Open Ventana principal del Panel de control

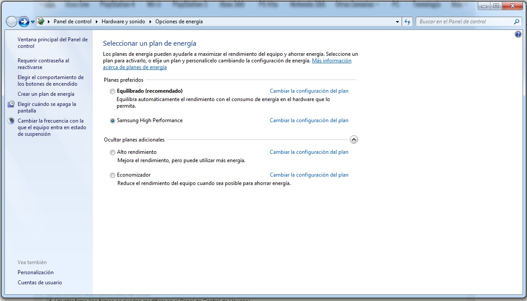52,43
